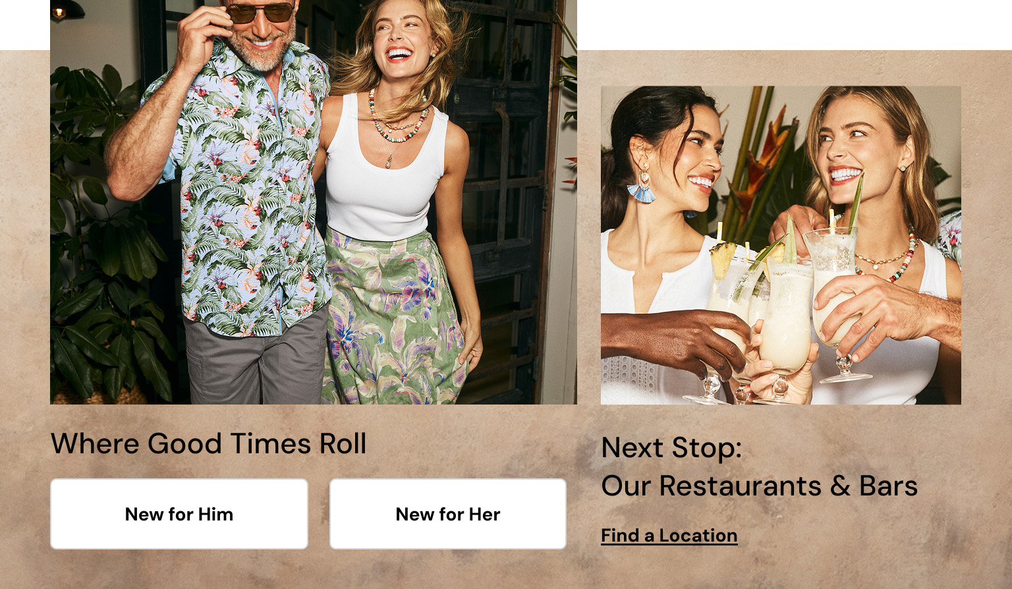
Task: Click the Our Restaurants & Bars text
Action: click(759, 486)
